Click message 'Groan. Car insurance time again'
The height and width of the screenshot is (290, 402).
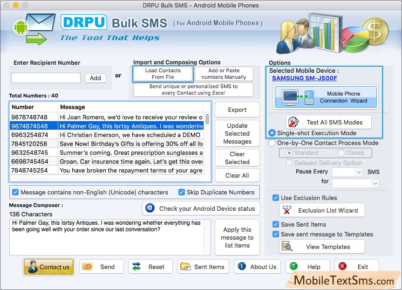[x=131, y=161]
